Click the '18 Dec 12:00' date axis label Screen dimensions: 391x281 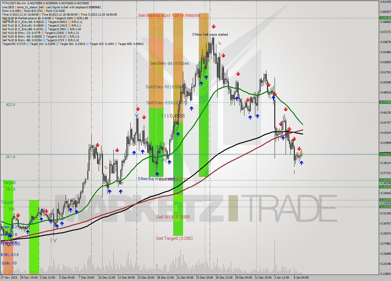pyautogui.click(x=165, y=278)
